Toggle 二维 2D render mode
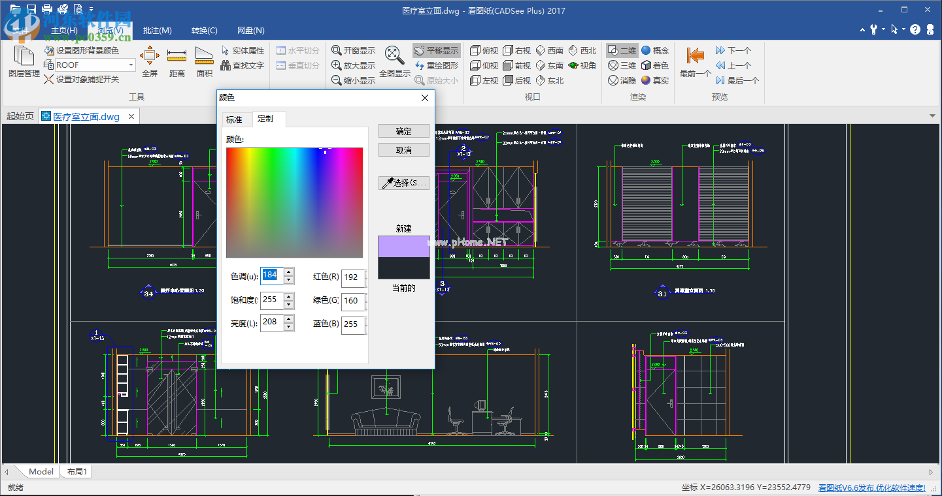Screen dimensions: 942x496 [x=622, y=50]
